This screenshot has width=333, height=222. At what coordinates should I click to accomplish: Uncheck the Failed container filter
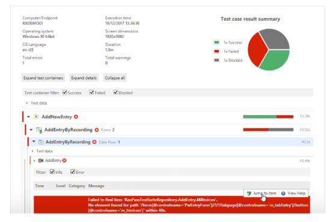coord(91,92)
